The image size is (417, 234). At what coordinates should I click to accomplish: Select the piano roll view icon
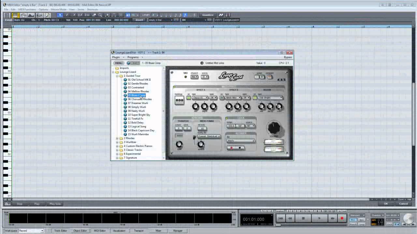point(15,15)
